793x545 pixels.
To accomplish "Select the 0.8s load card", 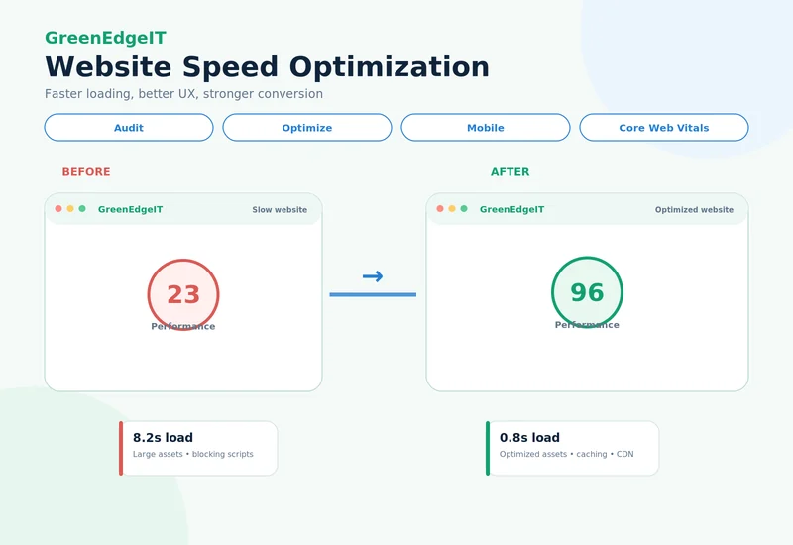I will click(572, 448).
